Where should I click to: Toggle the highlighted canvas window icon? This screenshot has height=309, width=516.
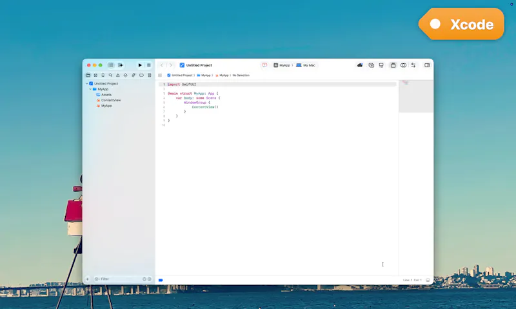point(393,65)
